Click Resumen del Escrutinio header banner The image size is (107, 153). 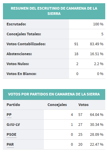point(54,11)
